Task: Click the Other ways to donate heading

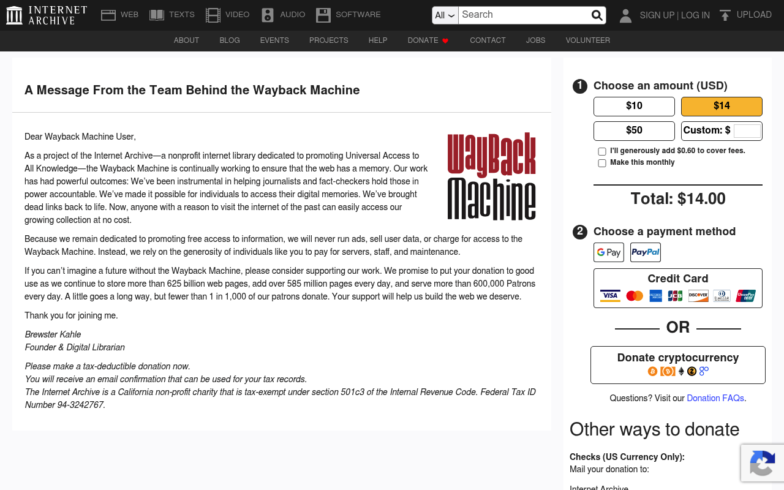Action: pyautogui.click(x=654, y=429)
